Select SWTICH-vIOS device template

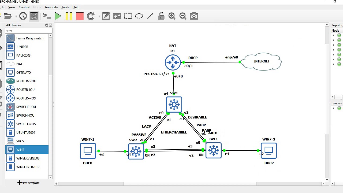tap(27, 124)
